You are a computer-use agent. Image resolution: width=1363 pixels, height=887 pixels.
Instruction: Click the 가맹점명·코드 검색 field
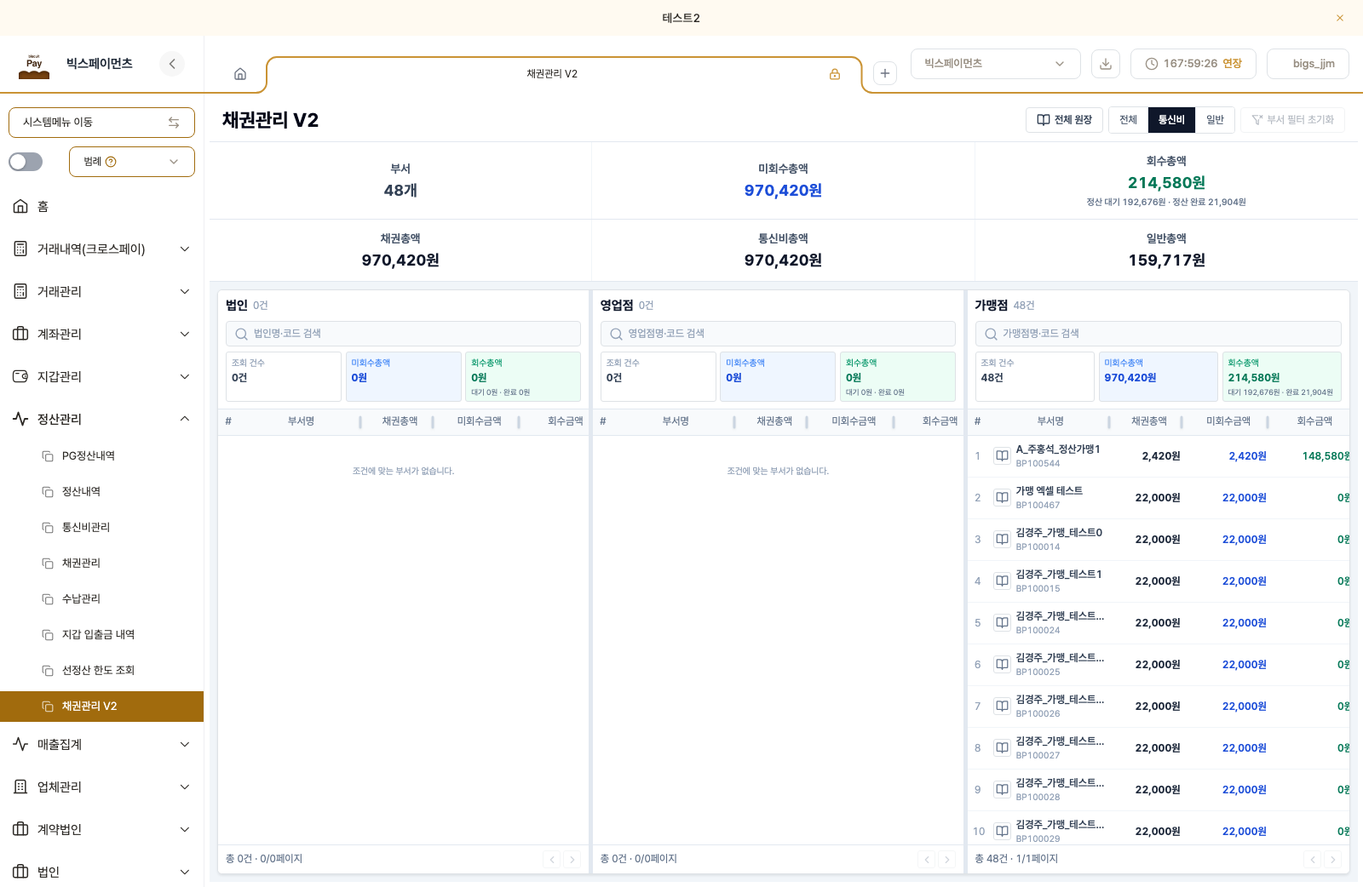[1159, 334]
